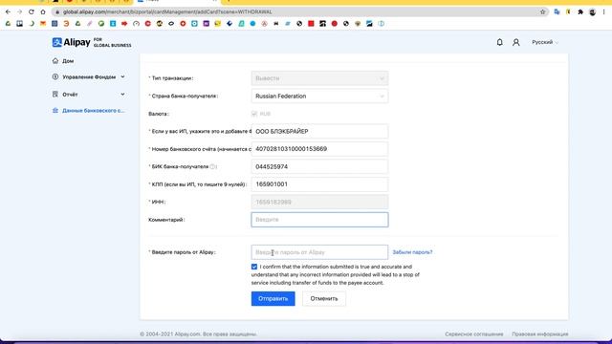Reload the page
Screen dimensions: 612x344
tap(32, 12)
